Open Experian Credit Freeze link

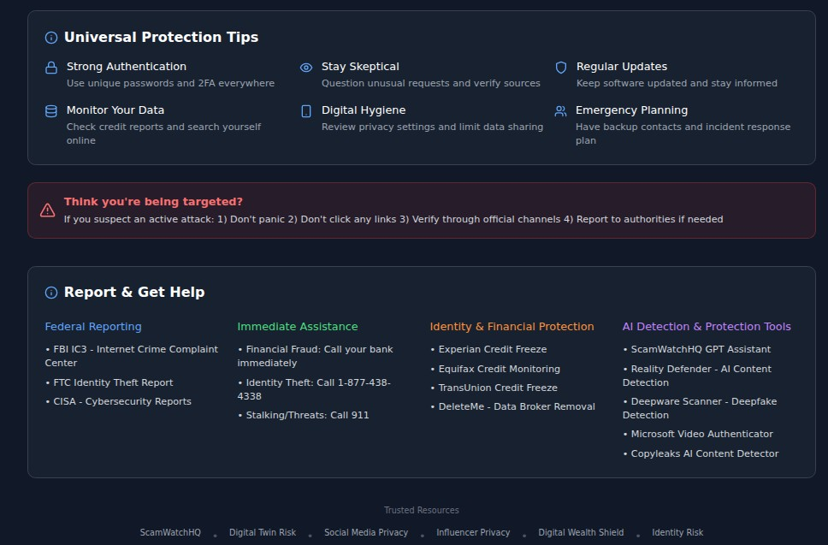pos(492,349)
